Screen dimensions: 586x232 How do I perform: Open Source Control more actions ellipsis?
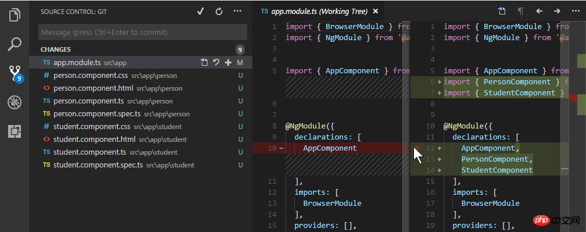click(237, 12)
